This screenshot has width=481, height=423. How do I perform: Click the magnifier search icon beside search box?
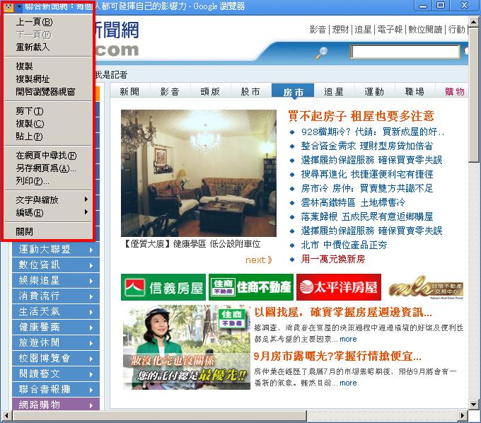[322, 53]
